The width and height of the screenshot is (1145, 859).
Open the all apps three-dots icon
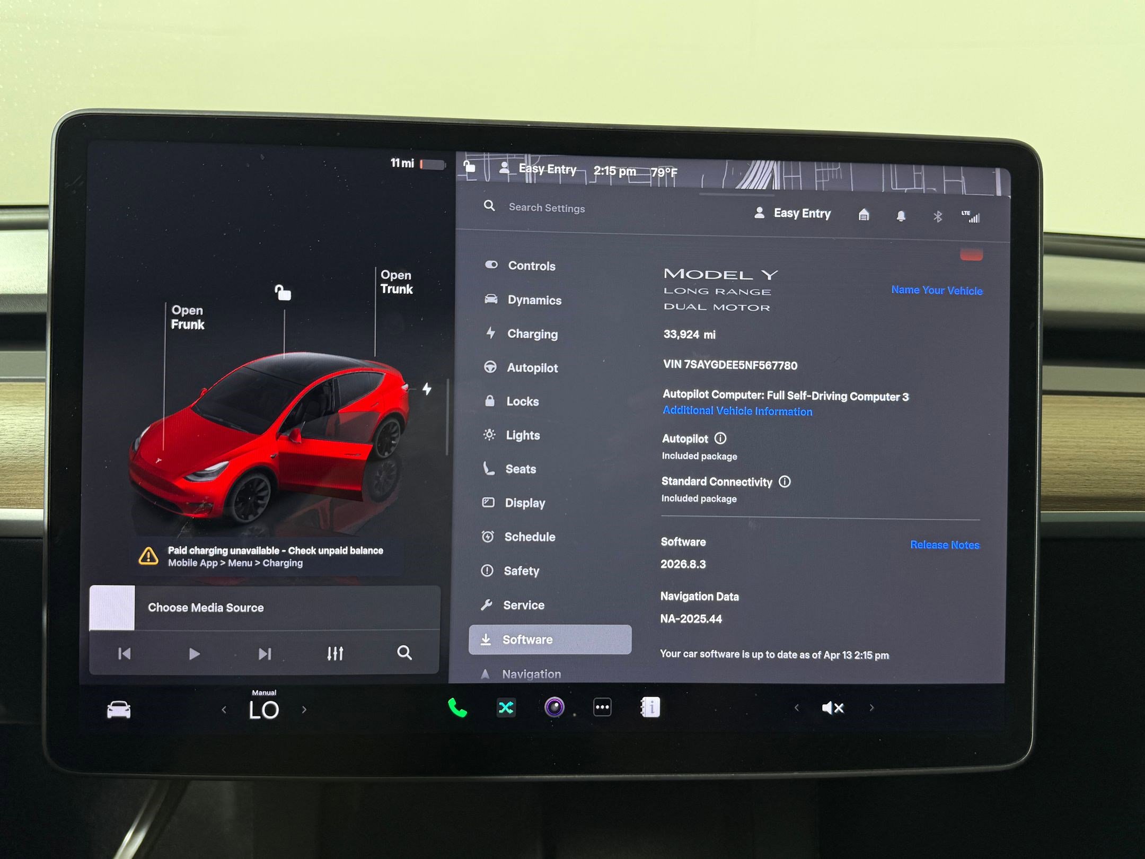[x=602, y=707]
